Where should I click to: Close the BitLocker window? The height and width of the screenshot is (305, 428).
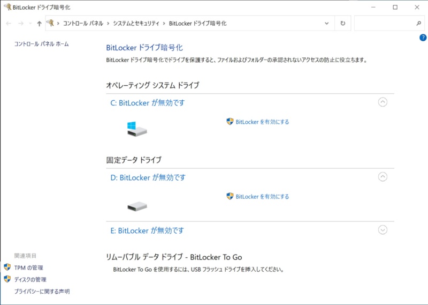417,8
